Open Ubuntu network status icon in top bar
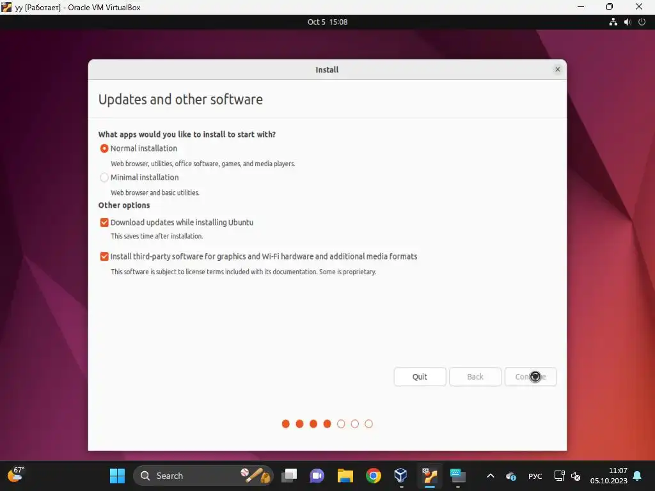This screenshot has width=655, height=491. [613, 22]
